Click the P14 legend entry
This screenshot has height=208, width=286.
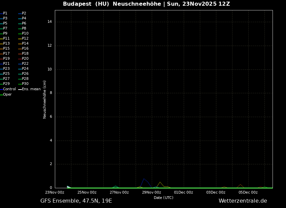[25, 43]
